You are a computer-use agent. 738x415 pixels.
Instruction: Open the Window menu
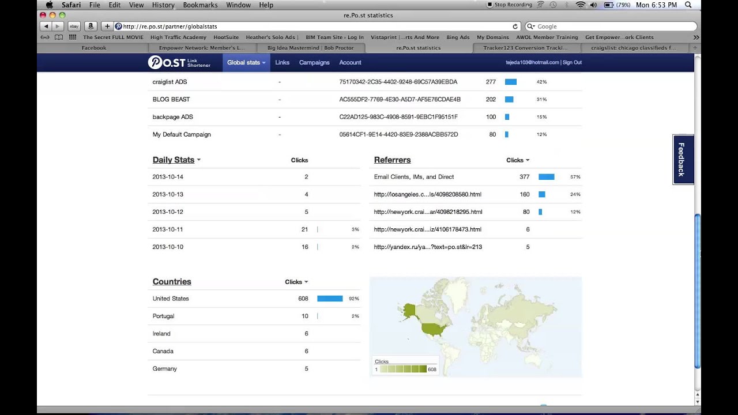click(238, 5)
